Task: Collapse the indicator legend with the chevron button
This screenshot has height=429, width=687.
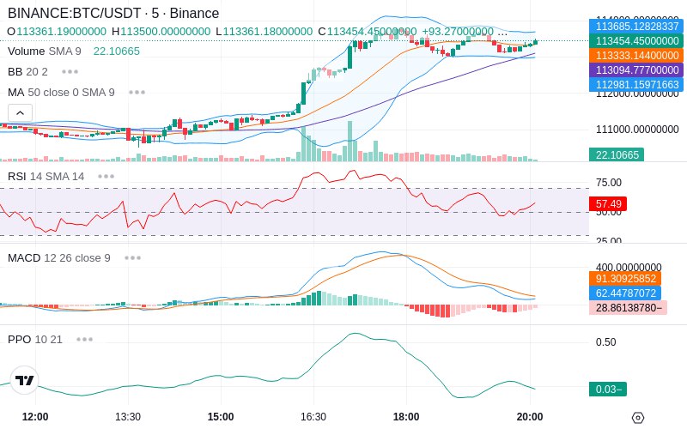Action: pyautogui.click(x=20, y=113)
